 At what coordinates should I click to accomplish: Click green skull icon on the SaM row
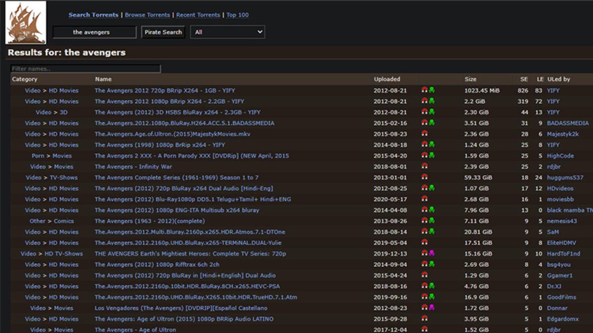click(x=431, y=231)
